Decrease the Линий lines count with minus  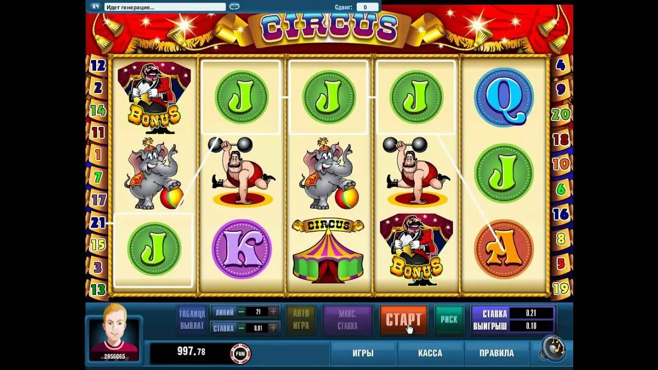[240, 311]
